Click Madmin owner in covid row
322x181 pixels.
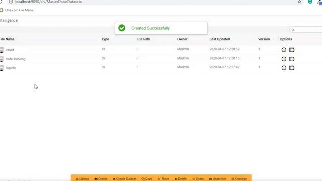tap(183, 49)
